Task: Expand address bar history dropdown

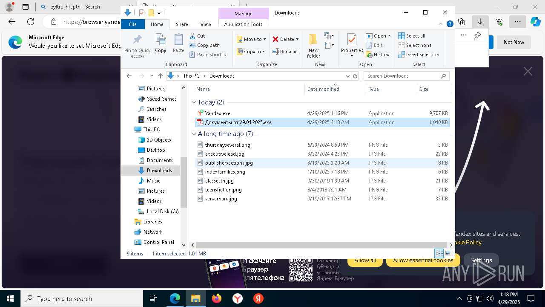Action: tap(347, 76)
